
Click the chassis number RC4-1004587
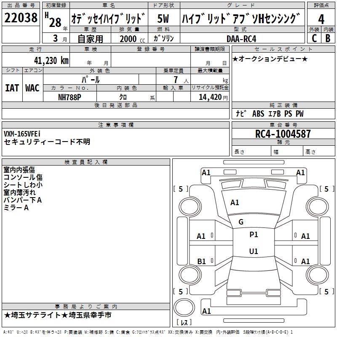[x=283, y=134]
